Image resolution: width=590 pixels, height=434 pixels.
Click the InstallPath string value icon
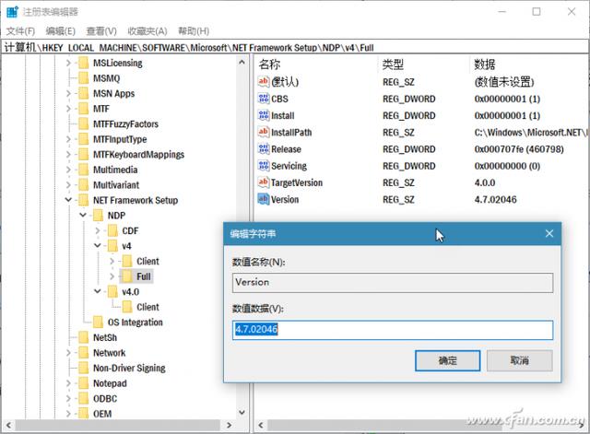(x=264, y=132)
